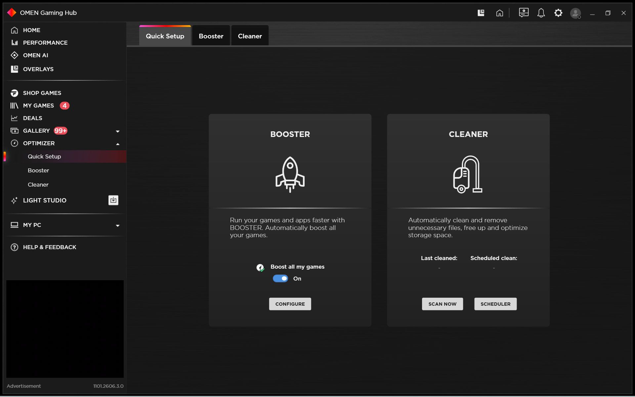Click the black advertisement panel
The width and height of the screenshot is (635, 397).
coord(65,329)
